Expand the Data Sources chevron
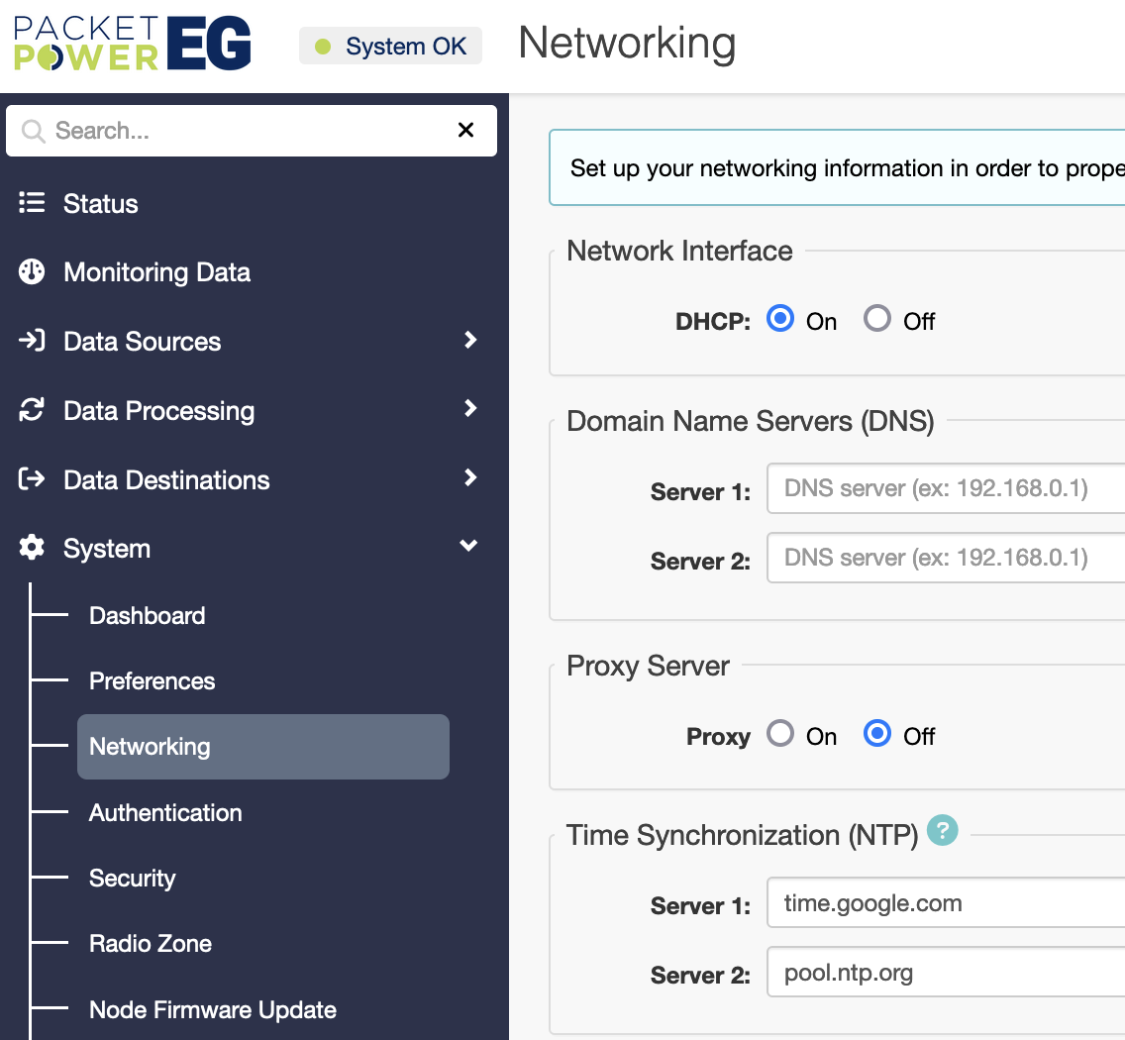 470,340
